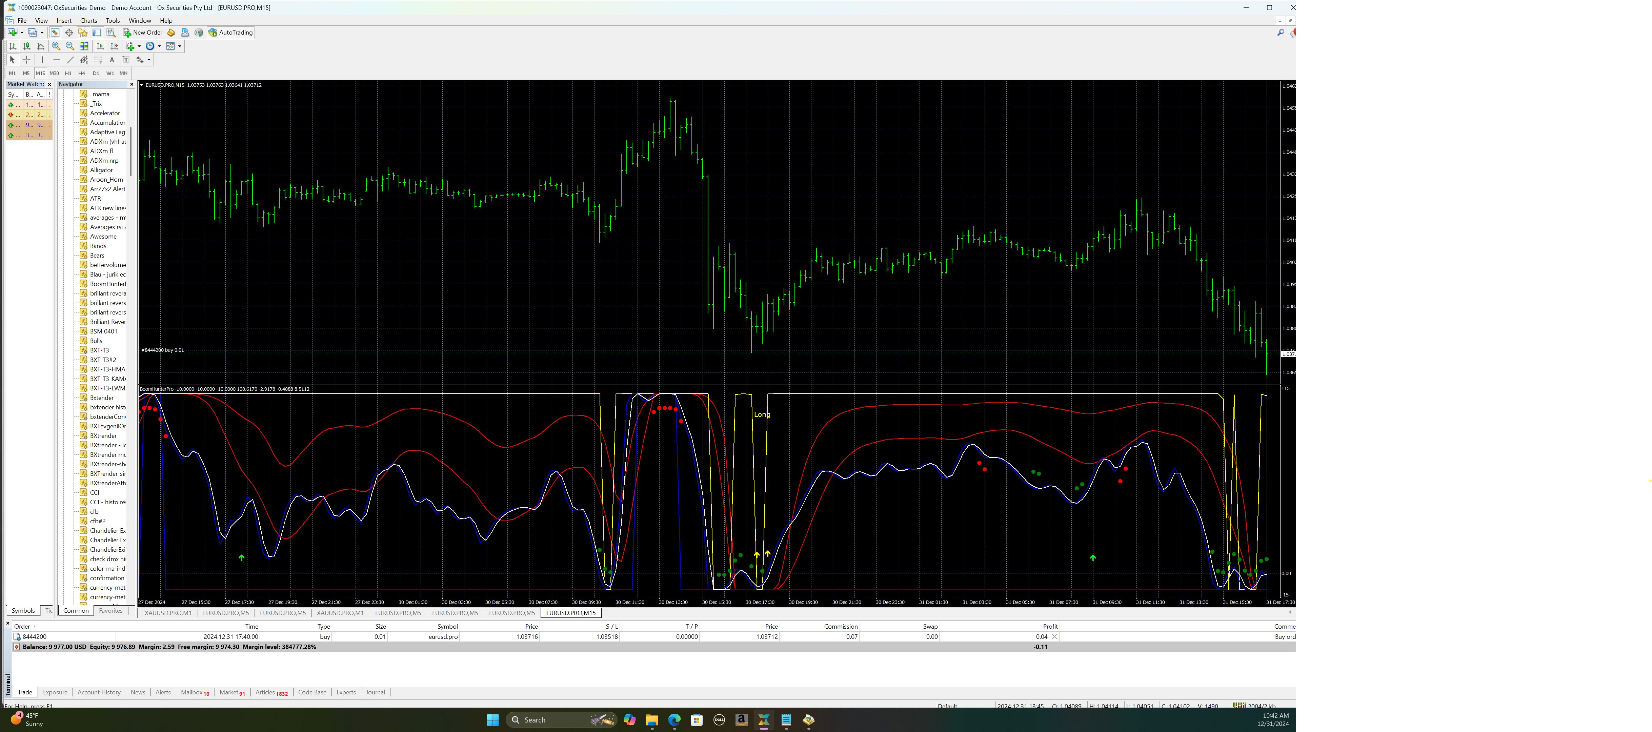Select the Text label tool
Screen dimensions: 1652x732
click(112, 60)
